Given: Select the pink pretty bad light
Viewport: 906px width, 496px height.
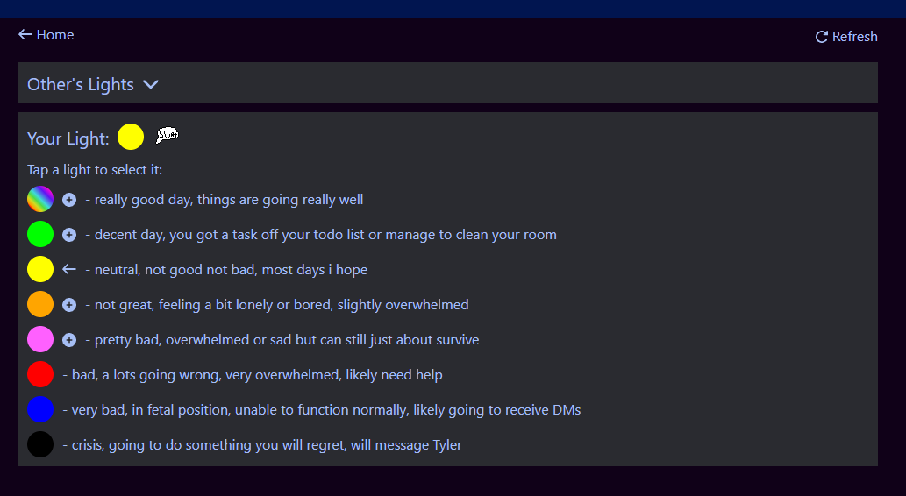Looking at the screenshot, I should coord(40,339).
